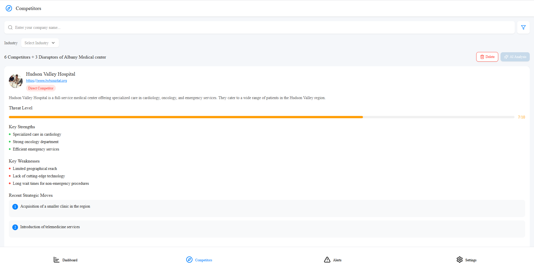534x265 pixels.
Task: Click the Recent Strategic Moves heading
Action: (31, 195)
